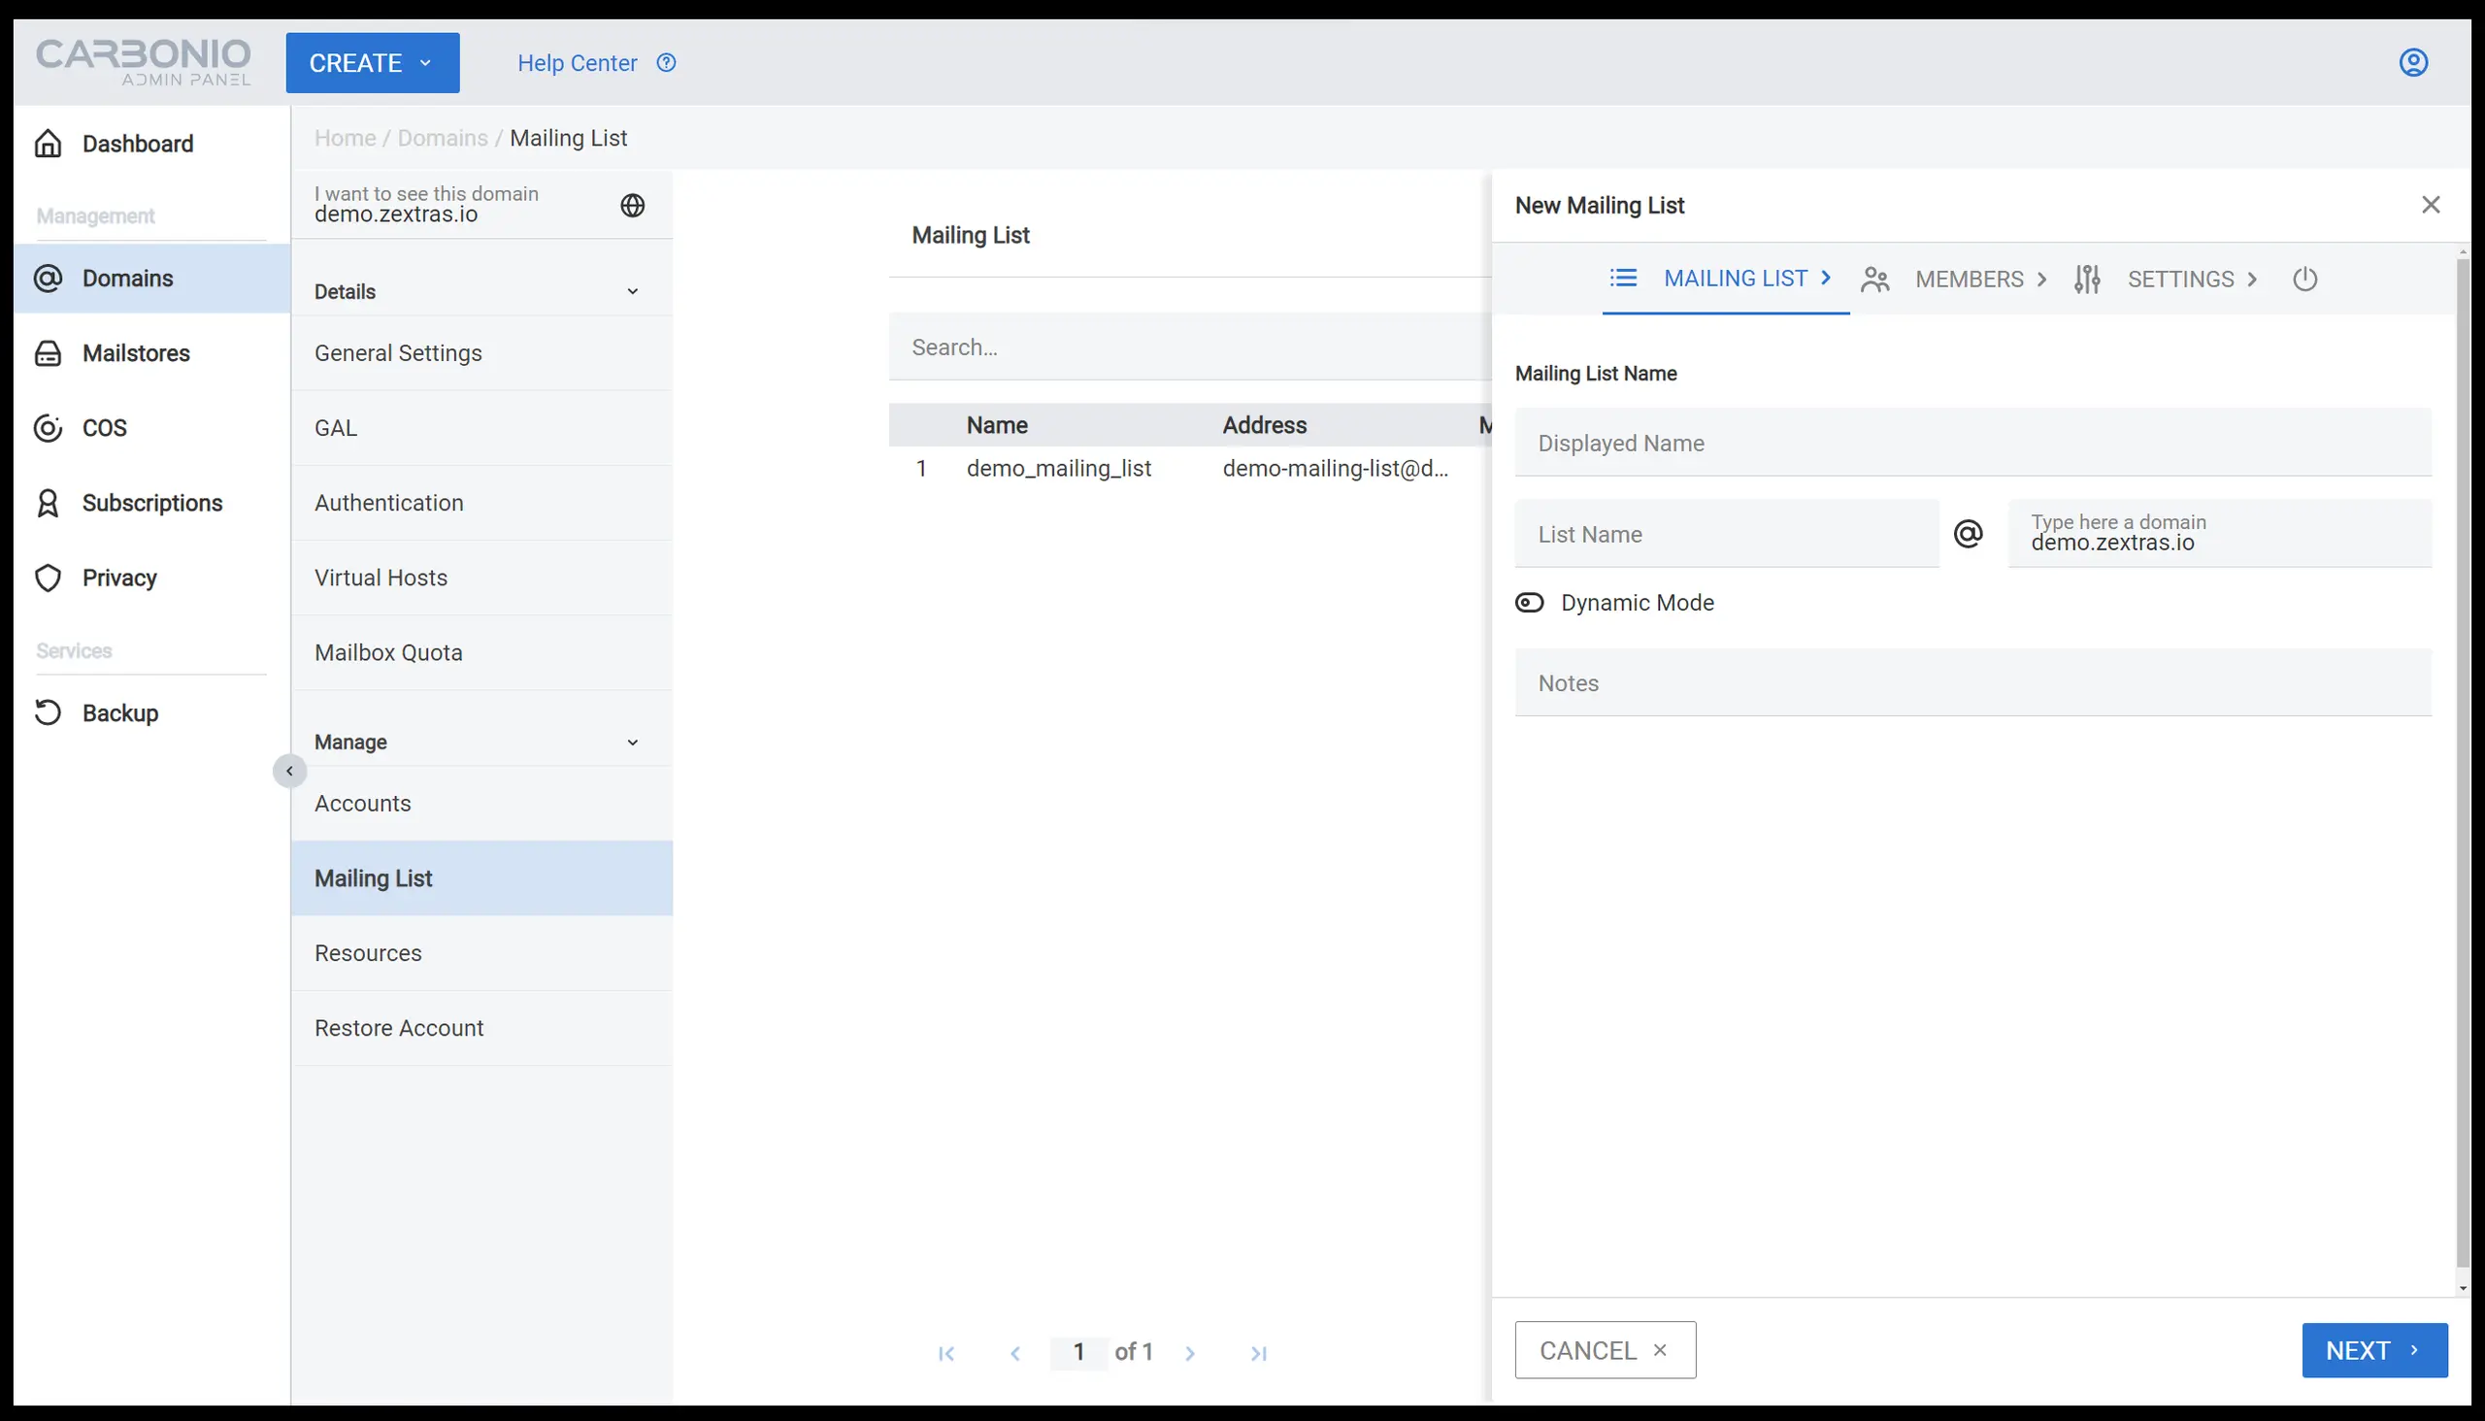Click the user account icon top-right
This screenshot has width=2485, height=1421.
point(2418,63)
